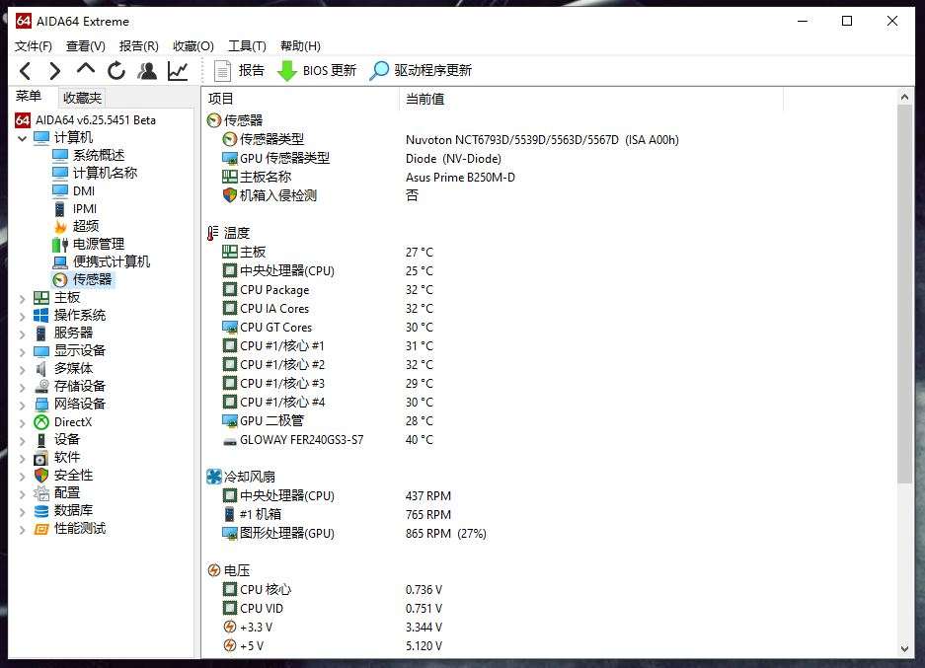Click the Windows logo icon for 操作系统
The height and width of the screenshot is (668, 925).
41,316
